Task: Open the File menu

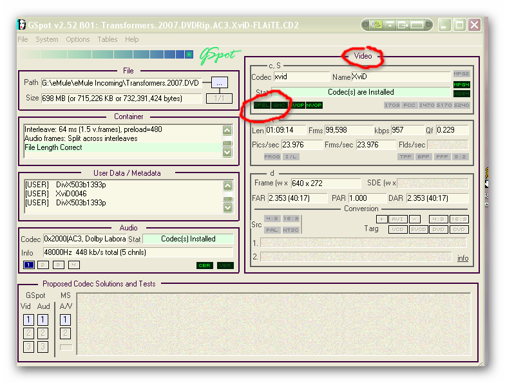Action: (23, 39)
